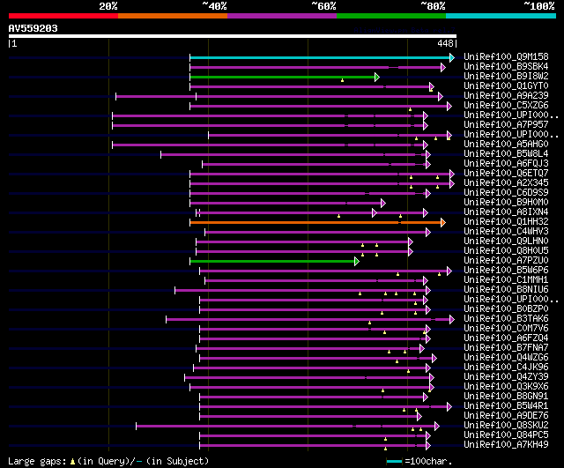Click the UniRef100_C6D9S9 label

(x=506, y=193)
